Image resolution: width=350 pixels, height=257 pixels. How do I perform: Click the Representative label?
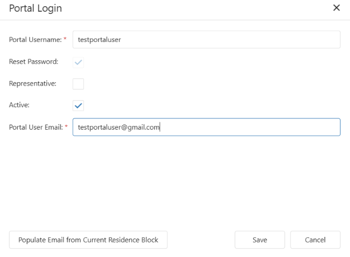pos(32,83)
